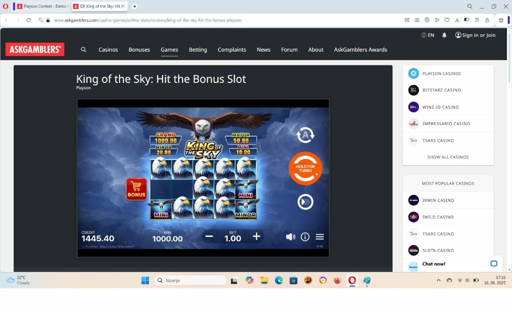The image size is (512, 312).
Task: Click Sign in or Join
Action: 475,35
